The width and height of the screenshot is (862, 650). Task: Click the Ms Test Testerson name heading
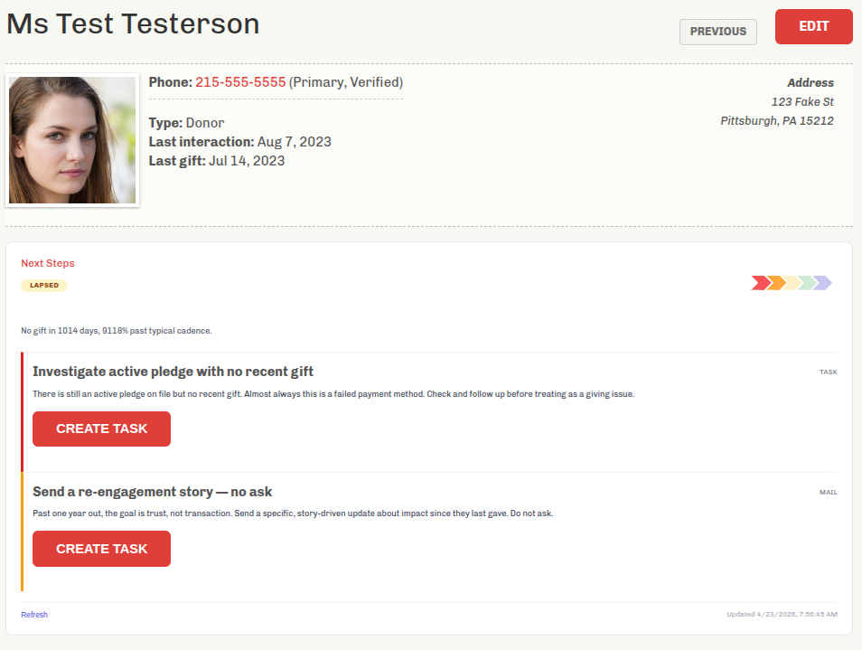point(133,24)
